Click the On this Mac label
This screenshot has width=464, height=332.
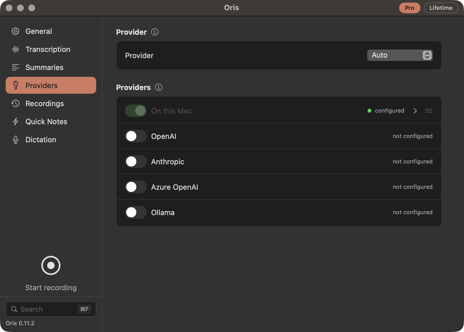point(171,111)
